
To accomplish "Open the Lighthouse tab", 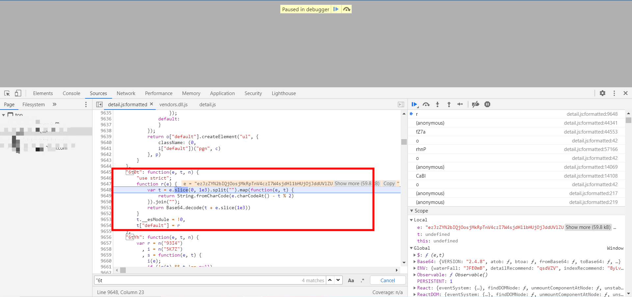I will click(284, 93).
